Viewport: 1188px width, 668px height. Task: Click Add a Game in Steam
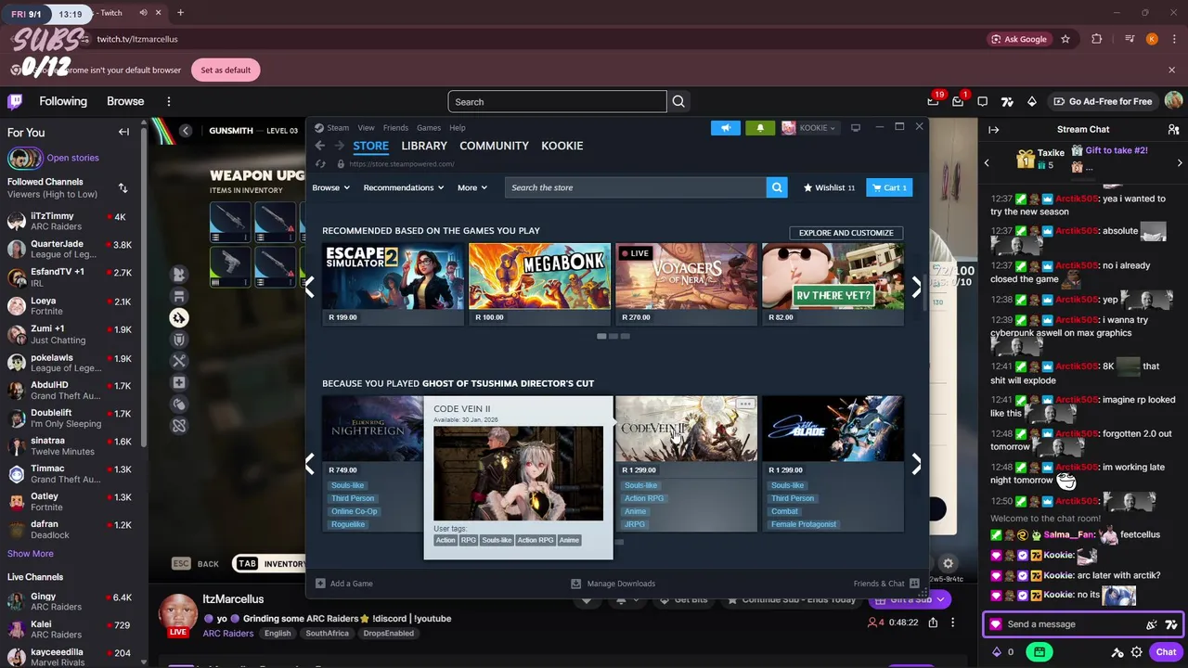click(343, 584)
